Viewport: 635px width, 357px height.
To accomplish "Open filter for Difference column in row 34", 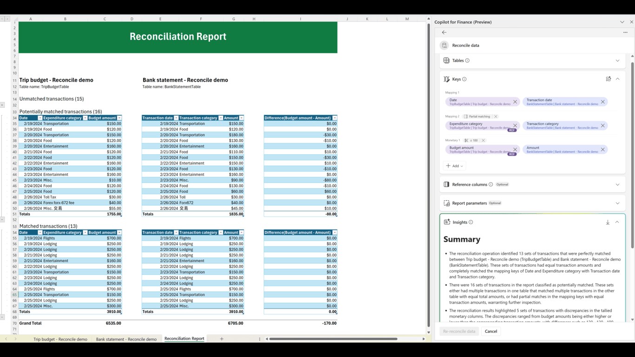I will [x=335, y=118].
